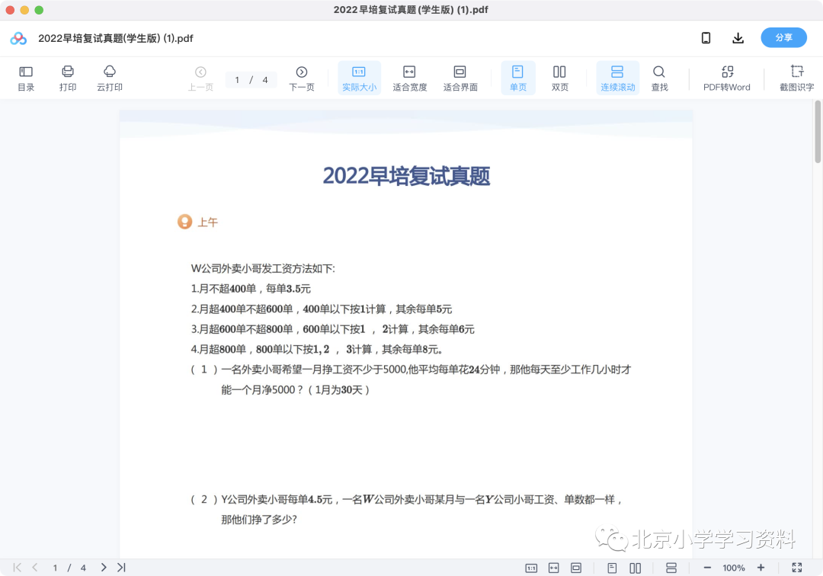Launch PDF转Word conversion
823x576 pixels.
727,78
